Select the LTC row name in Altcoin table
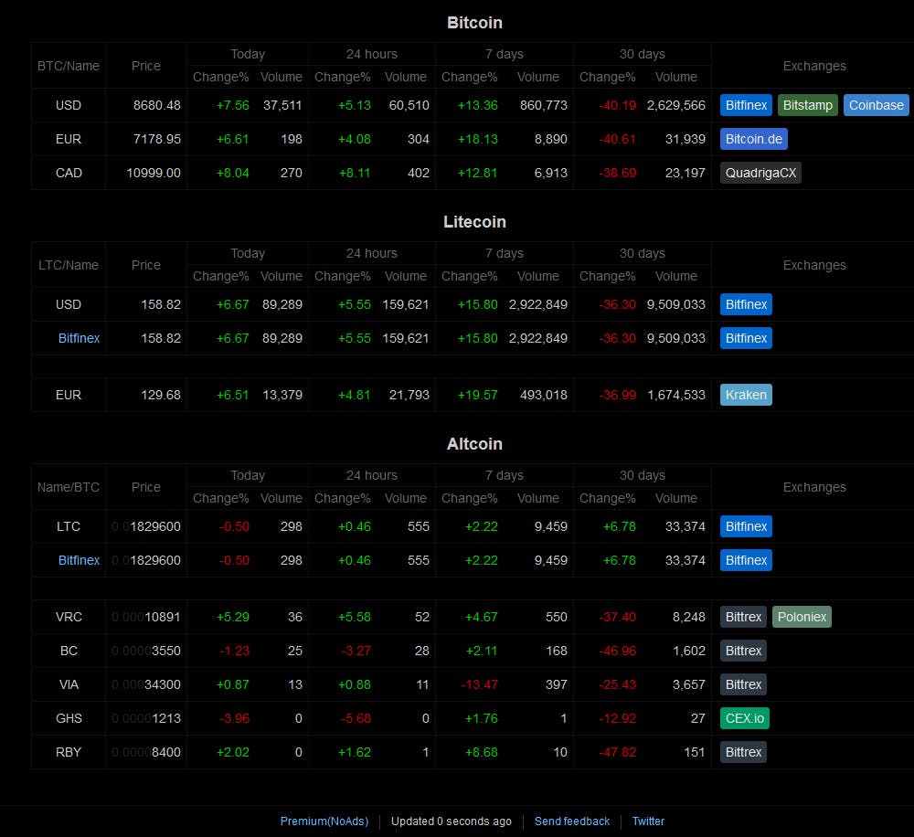The height and width of the screenshot is (837, 914). coord(69,526)
